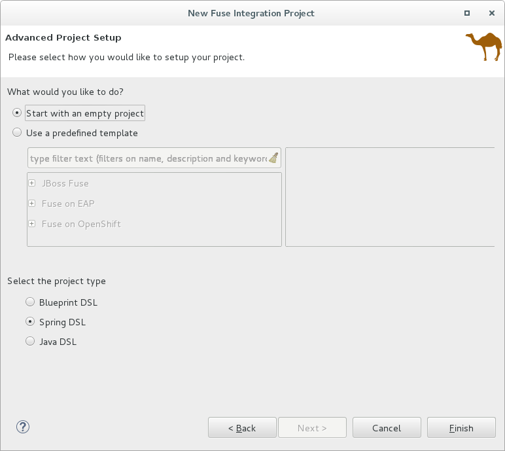Click the Fuse camel logo

pos(483,46)
